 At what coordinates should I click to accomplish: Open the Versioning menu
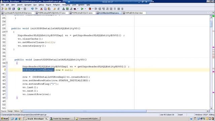point(66,5)
